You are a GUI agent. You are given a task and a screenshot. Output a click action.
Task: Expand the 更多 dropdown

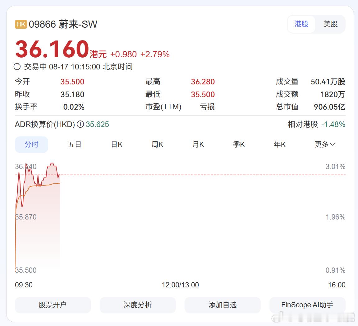[x=325, y=144]
